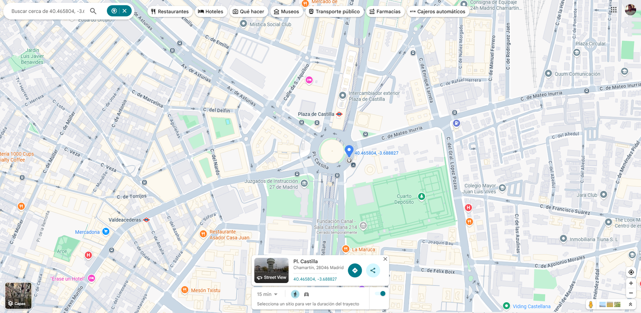
Task: Open the 15 min duration dropdown
Action: point(267,294)
